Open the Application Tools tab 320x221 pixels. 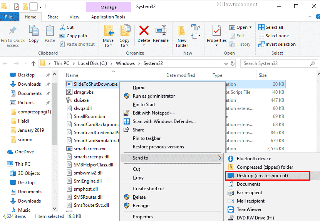pos(108,17)
